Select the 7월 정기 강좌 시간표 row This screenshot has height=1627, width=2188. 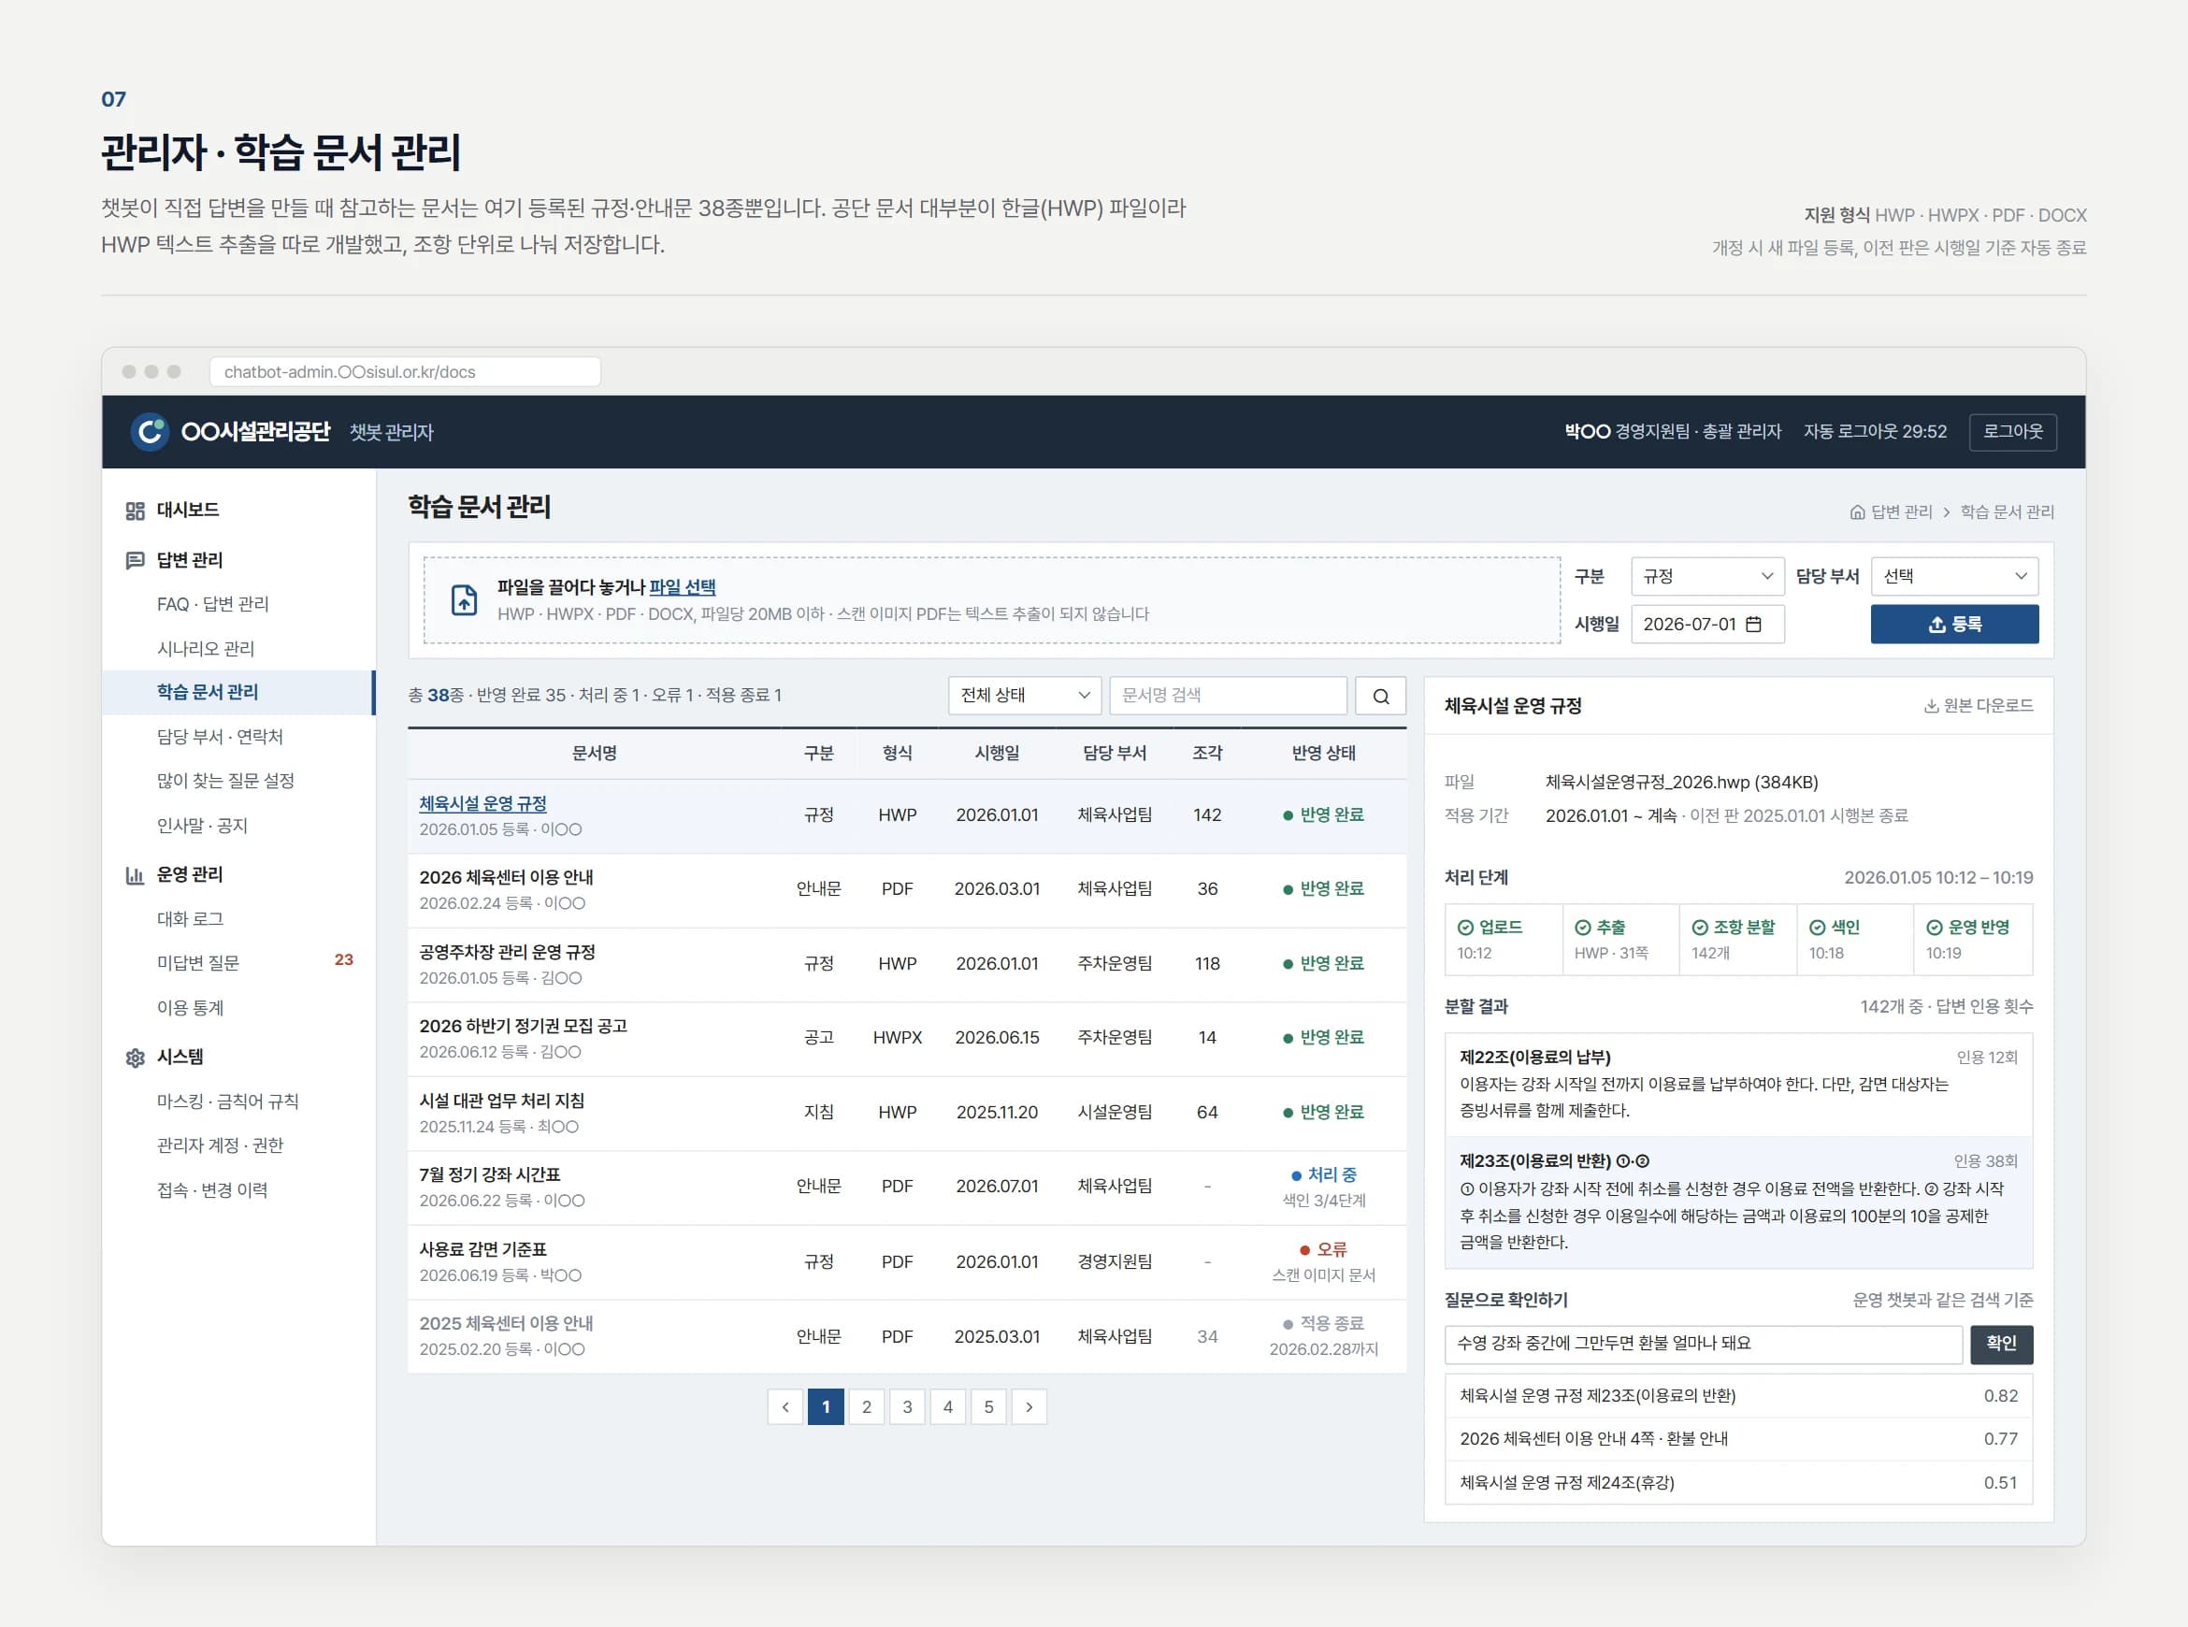pyautogui.click(x=907, y=1188)
